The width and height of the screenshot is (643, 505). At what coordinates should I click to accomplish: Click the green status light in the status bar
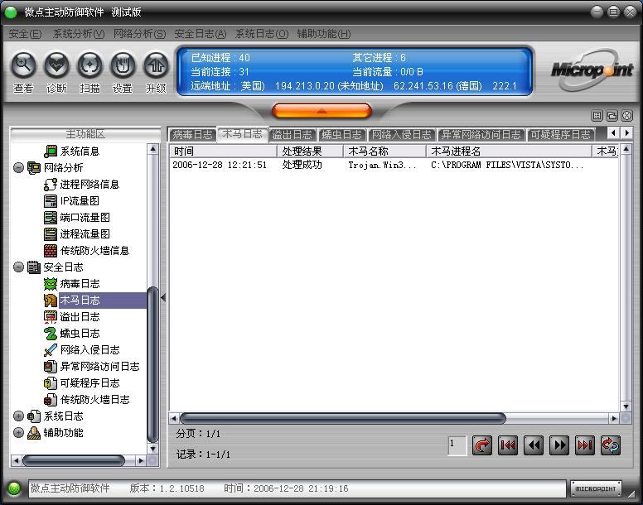pyautogui.click(x=14, y=488)
